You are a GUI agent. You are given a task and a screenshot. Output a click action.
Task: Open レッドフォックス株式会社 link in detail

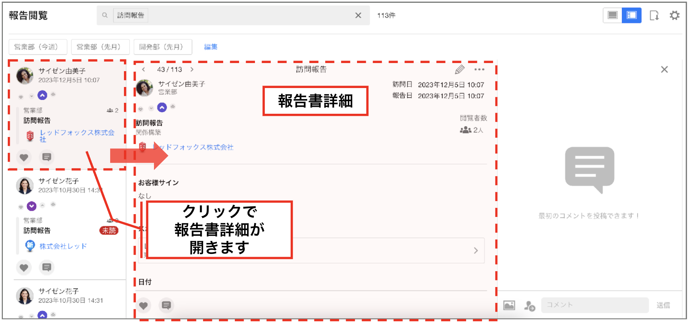[193, 147]
